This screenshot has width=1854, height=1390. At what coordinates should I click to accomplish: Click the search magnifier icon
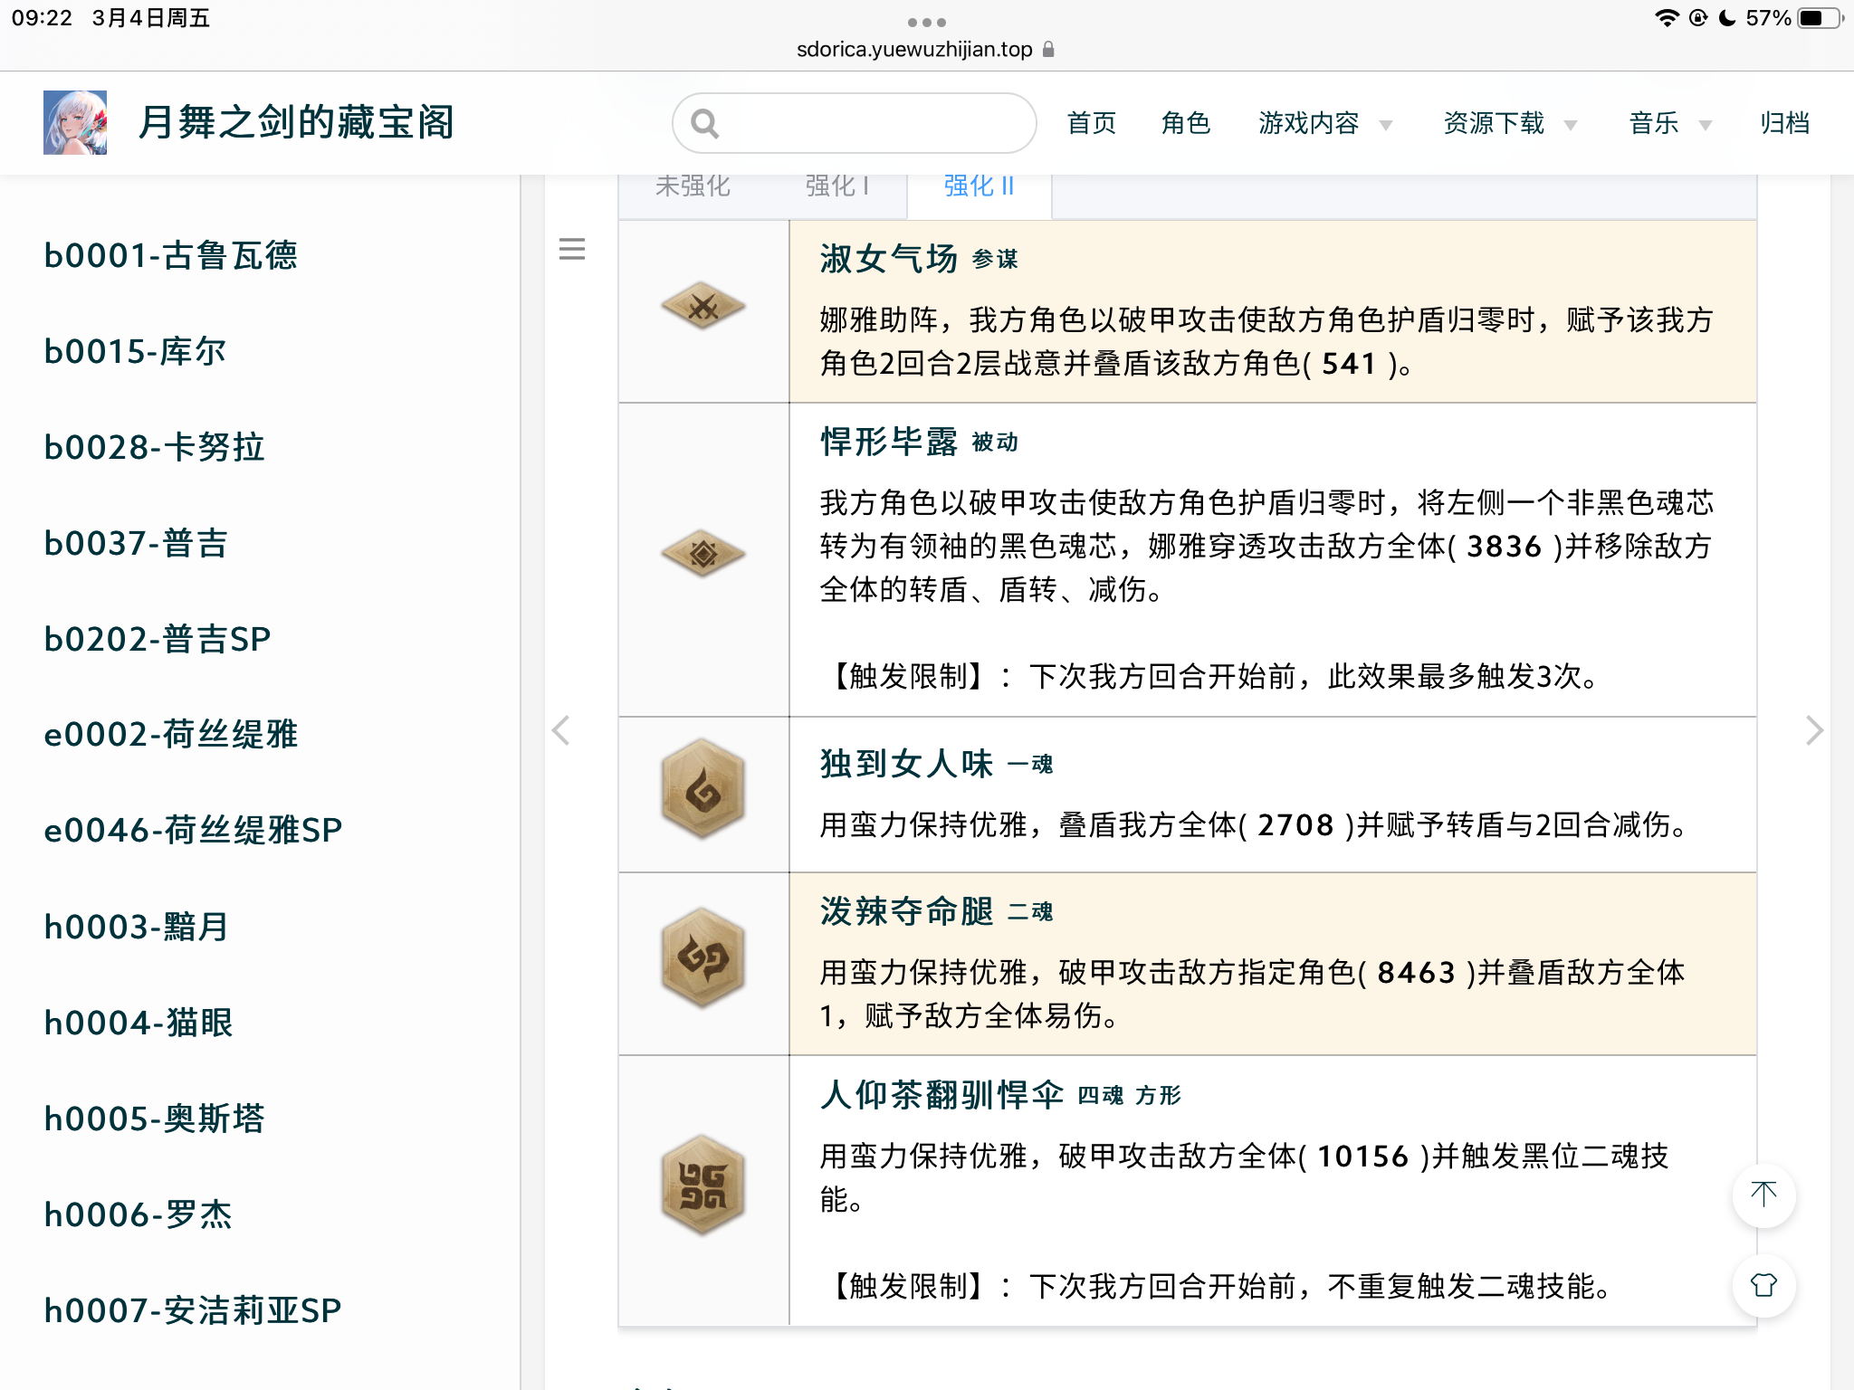point(704,123)
